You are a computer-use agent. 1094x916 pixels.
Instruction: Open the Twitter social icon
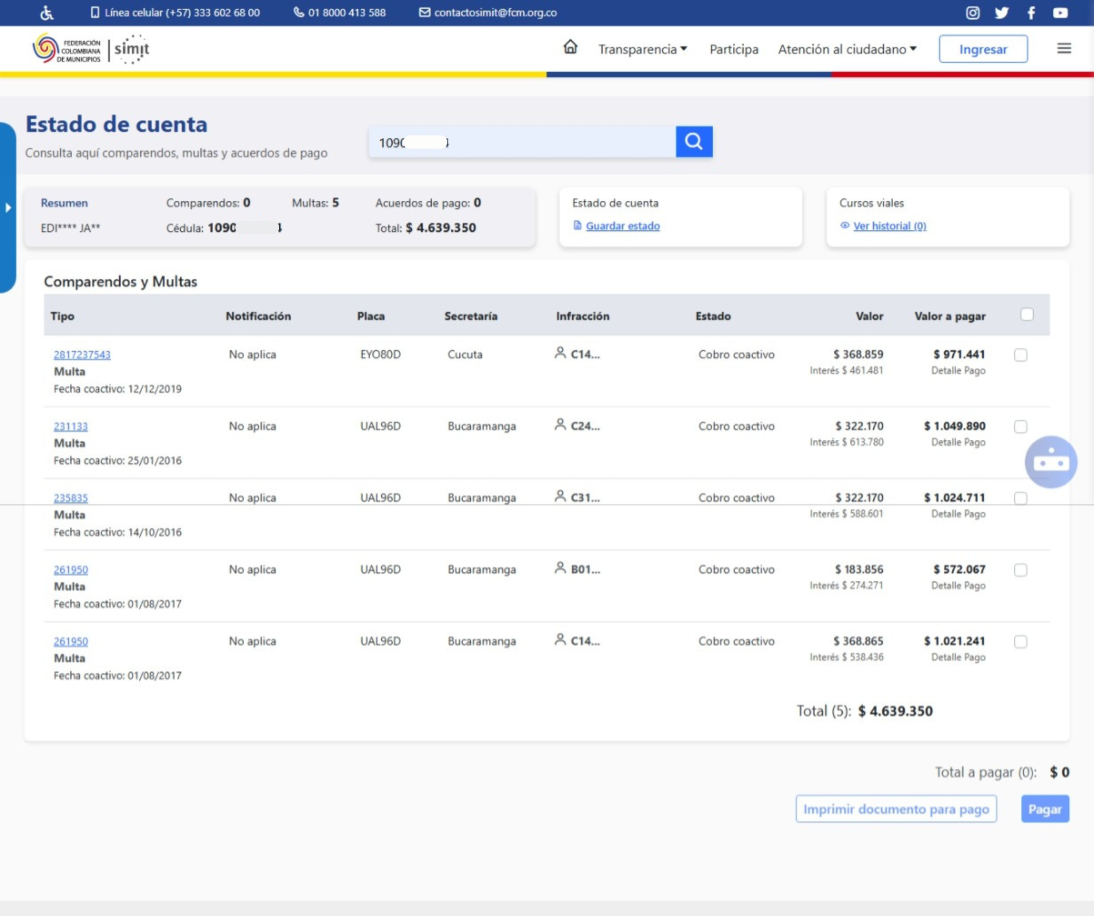pos(1001,12)
